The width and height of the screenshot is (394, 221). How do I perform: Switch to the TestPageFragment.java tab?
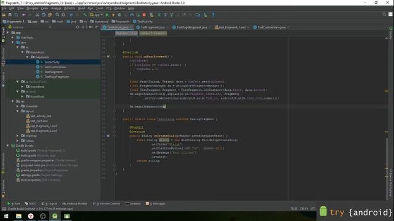tap(191, 27)
